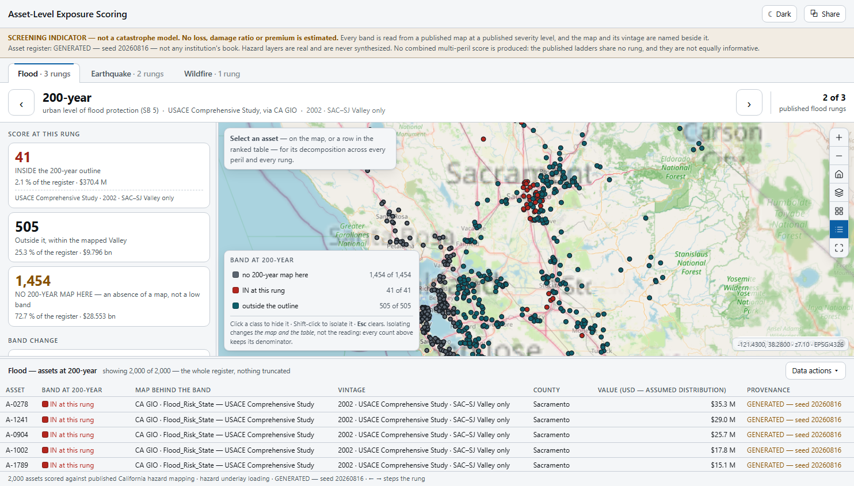The image size is (854, 486).
Task: Click the MAP BEHIND THE BAND header
Action: (173, 390)
